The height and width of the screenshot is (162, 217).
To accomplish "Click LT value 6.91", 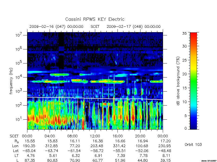I will (99, 156).
